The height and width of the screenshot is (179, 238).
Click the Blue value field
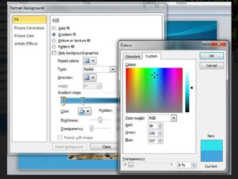click(x=153, y=141)
